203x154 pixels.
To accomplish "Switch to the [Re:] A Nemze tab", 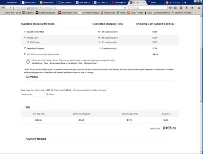I will [x=66, y=3].
